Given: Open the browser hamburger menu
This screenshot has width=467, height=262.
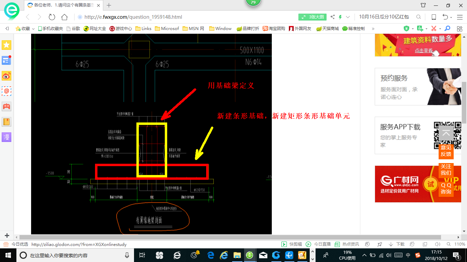Looking at the screenshot, I should pyautogui.click(x=459, y=17).
